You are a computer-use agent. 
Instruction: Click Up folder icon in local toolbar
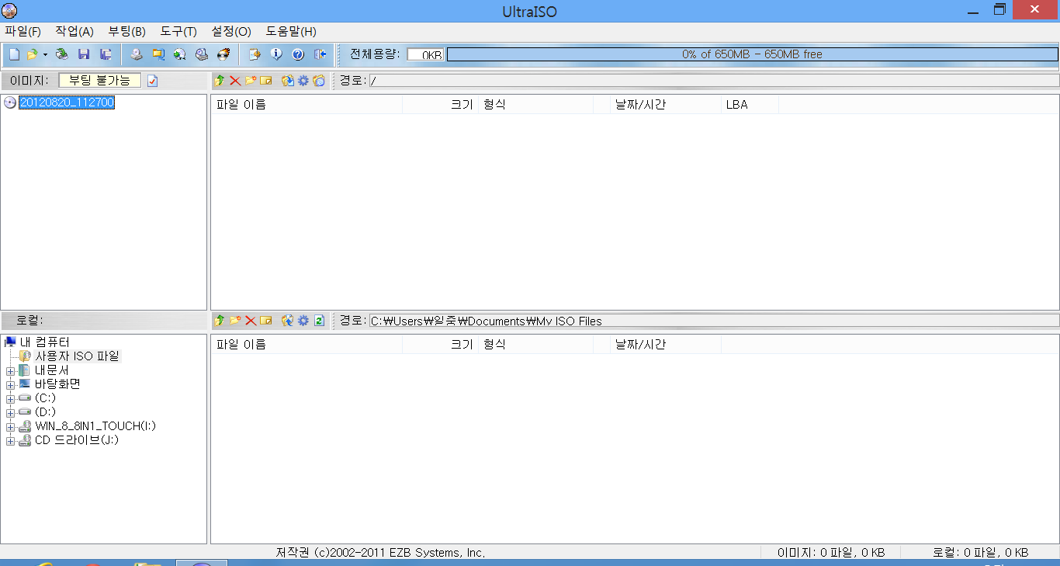tap(220, 321)
